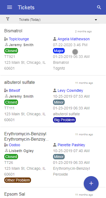Click the Major priority badge
This screenshot has height=198, width=106.
pos(59,51)
